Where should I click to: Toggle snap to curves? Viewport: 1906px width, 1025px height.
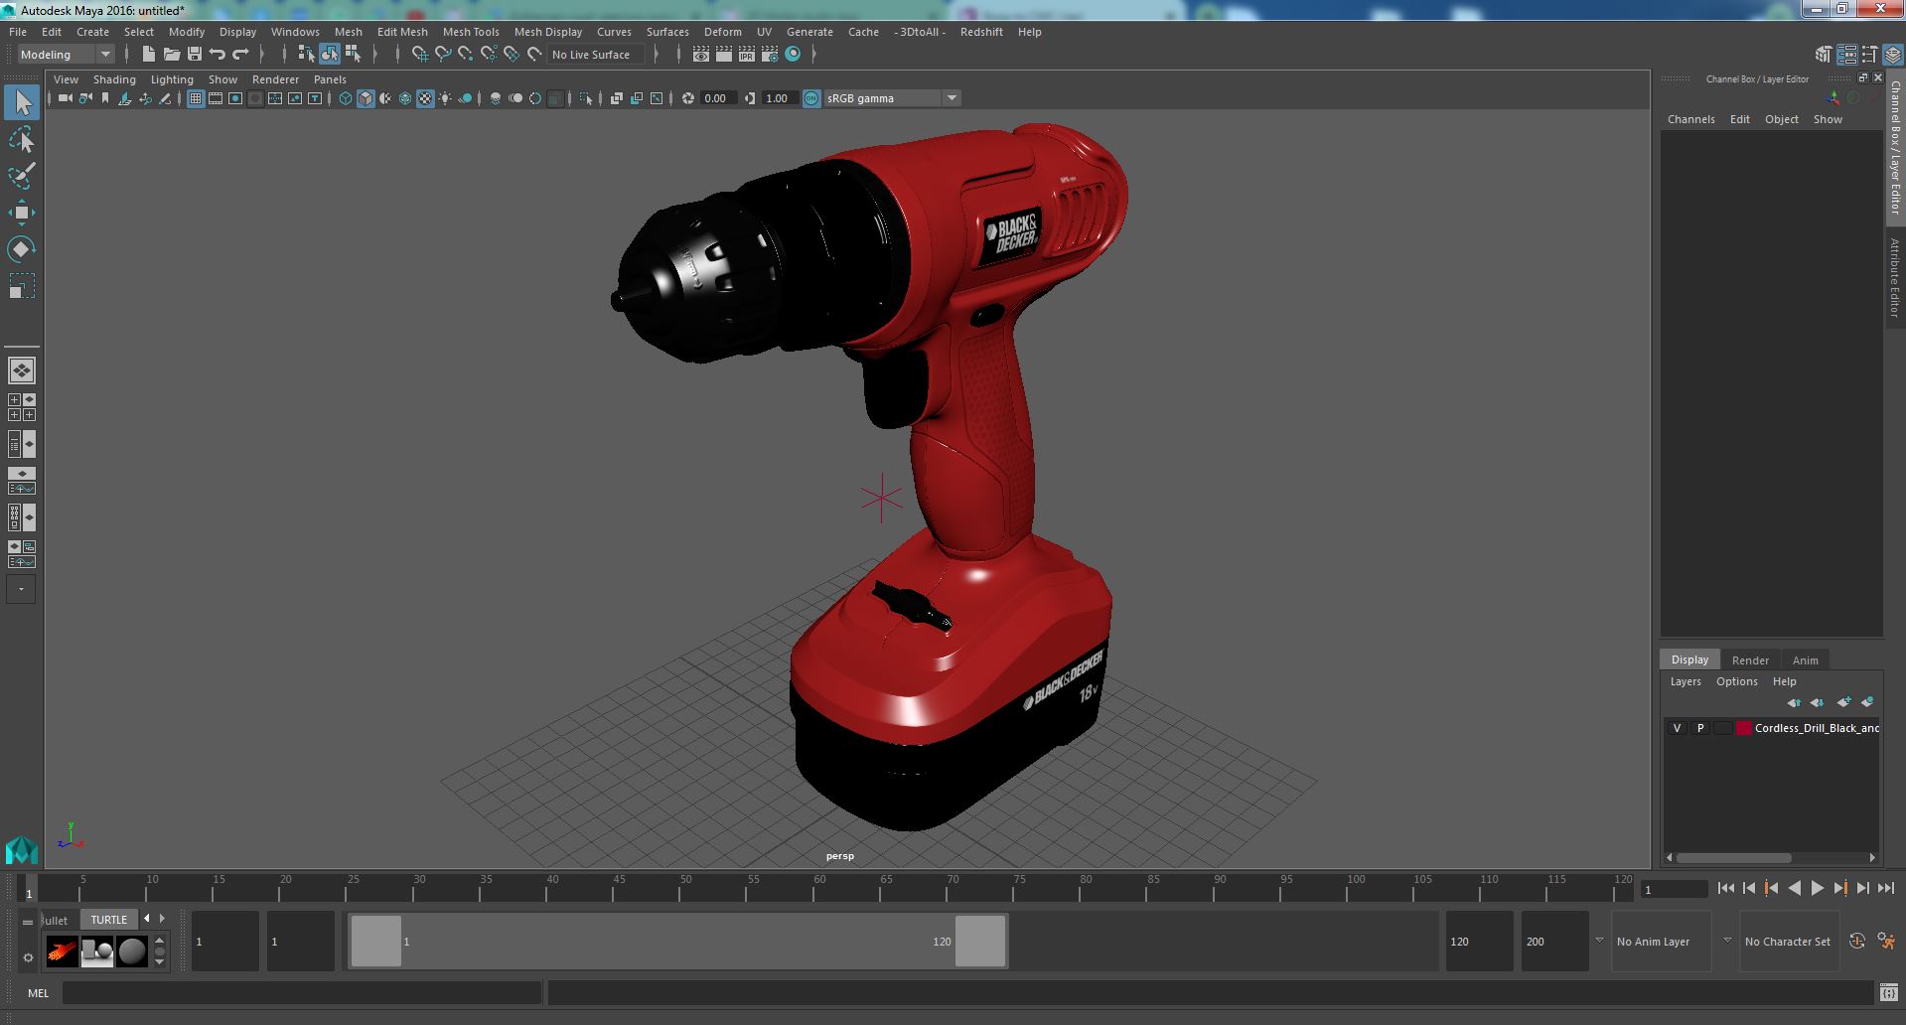[443, 55]
